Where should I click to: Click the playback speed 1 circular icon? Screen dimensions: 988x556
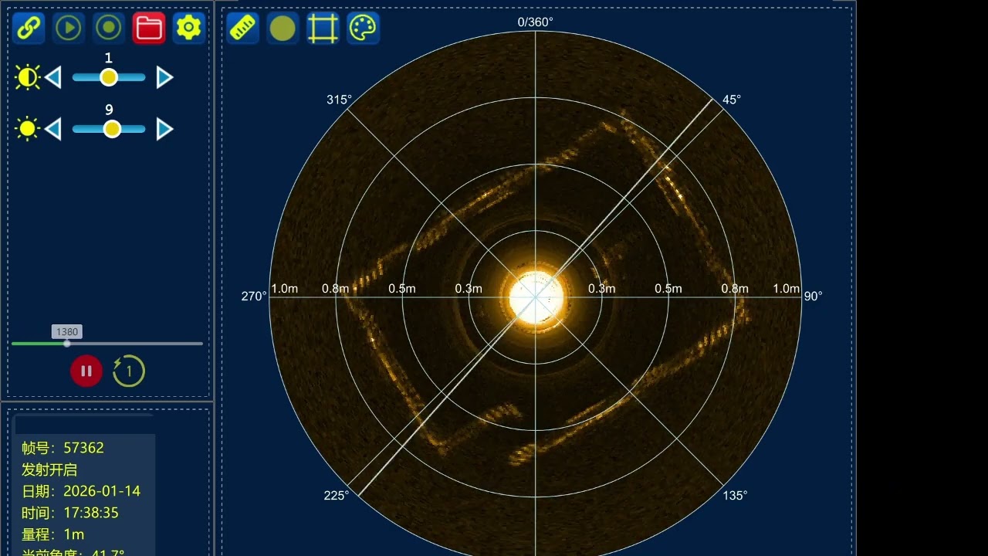(129, 371)
